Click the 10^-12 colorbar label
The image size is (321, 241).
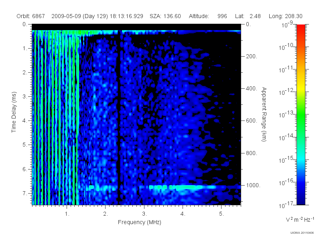[x=286, y=92]
